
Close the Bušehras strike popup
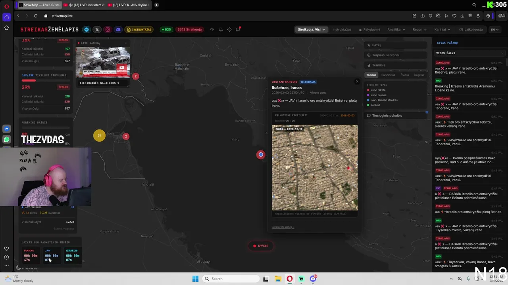pos(357,82)
